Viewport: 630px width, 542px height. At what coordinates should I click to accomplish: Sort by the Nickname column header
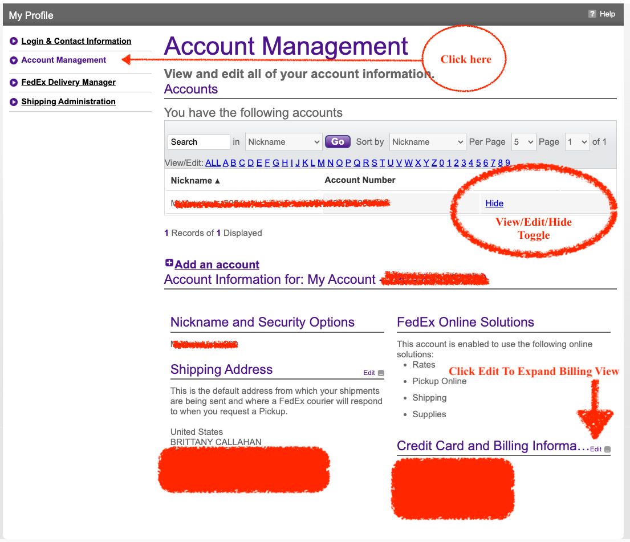click(195, 181)
